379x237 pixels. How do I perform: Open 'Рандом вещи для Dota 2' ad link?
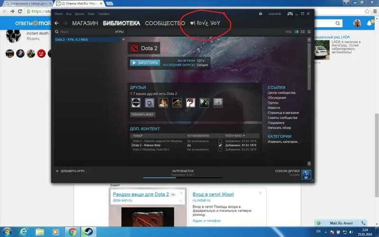141,194
